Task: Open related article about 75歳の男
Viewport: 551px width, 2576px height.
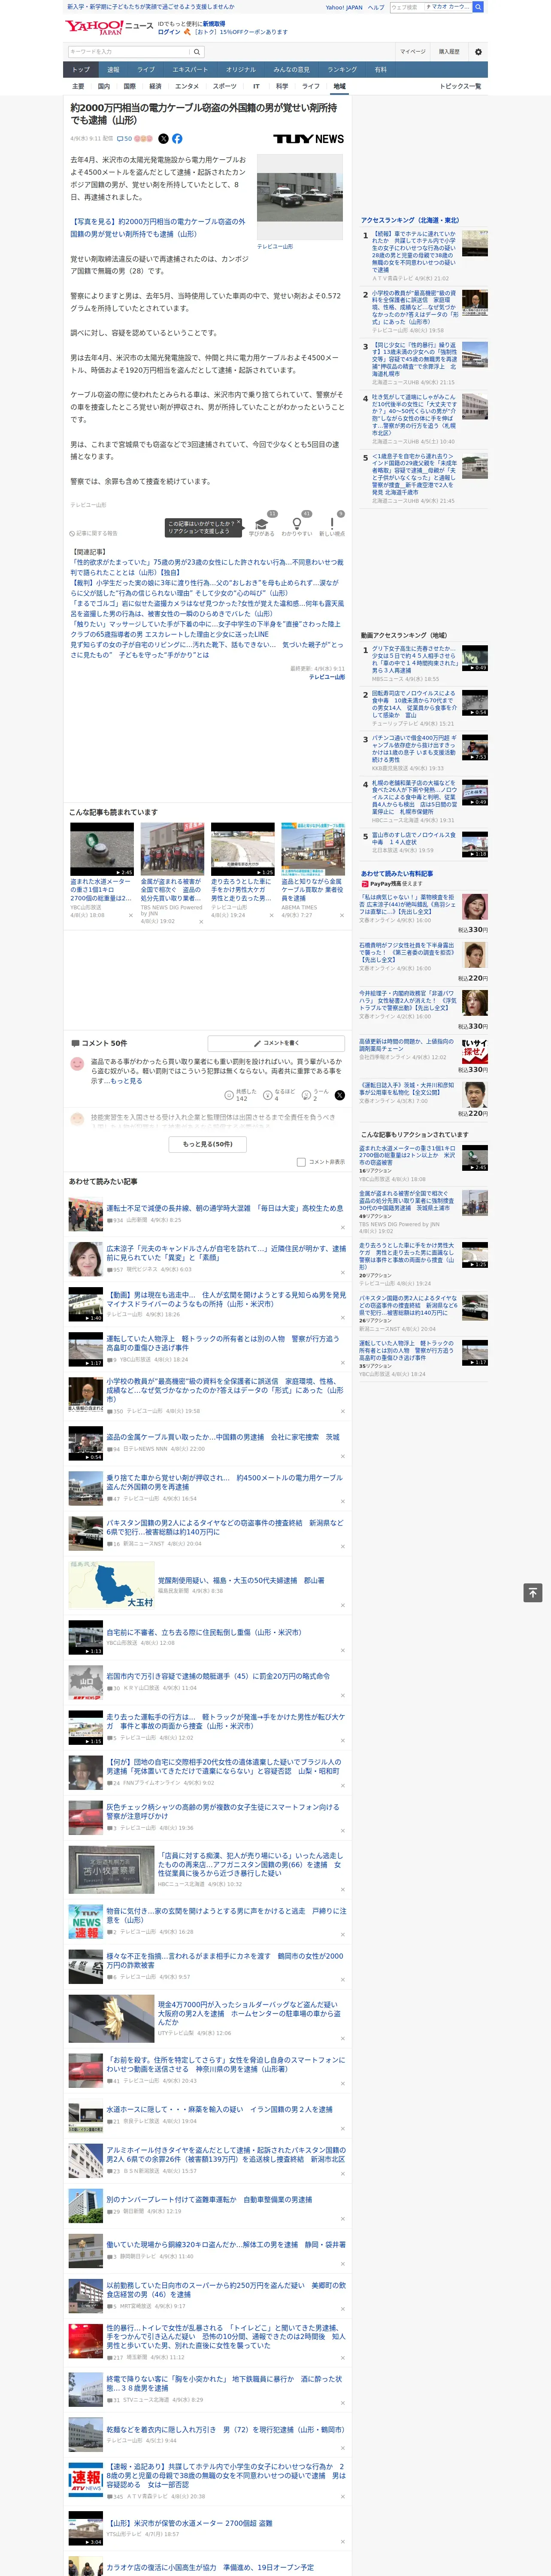Action: click(207, 567)
